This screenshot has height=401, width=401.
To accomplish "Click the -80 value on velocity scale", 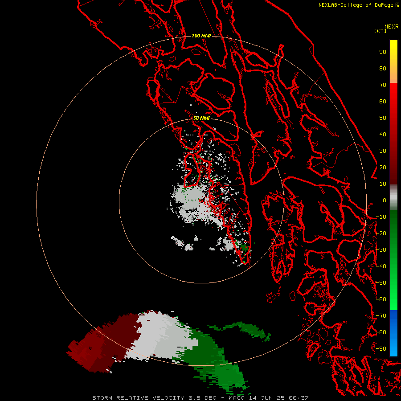I will coord(381,332).
